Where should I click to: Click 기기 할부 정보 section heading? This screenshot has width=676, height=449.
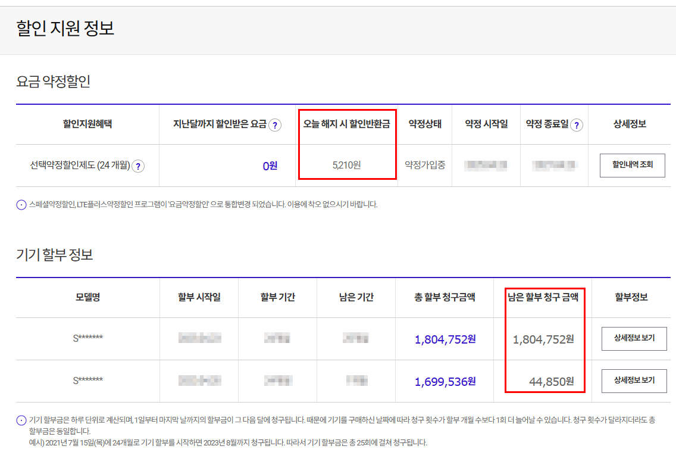tap(55, 254)
